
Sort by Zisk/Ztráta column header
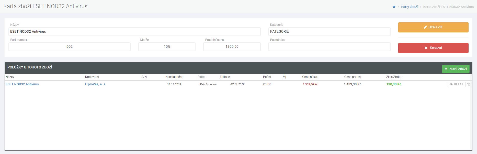pos(394,77)
